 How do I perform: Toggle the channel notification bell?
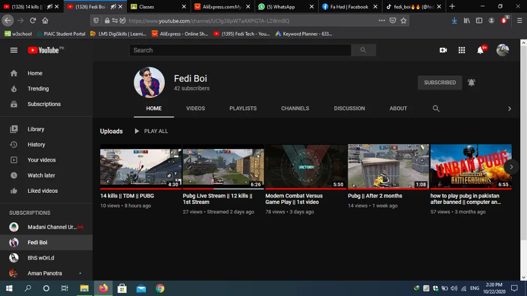click(471, 82)
